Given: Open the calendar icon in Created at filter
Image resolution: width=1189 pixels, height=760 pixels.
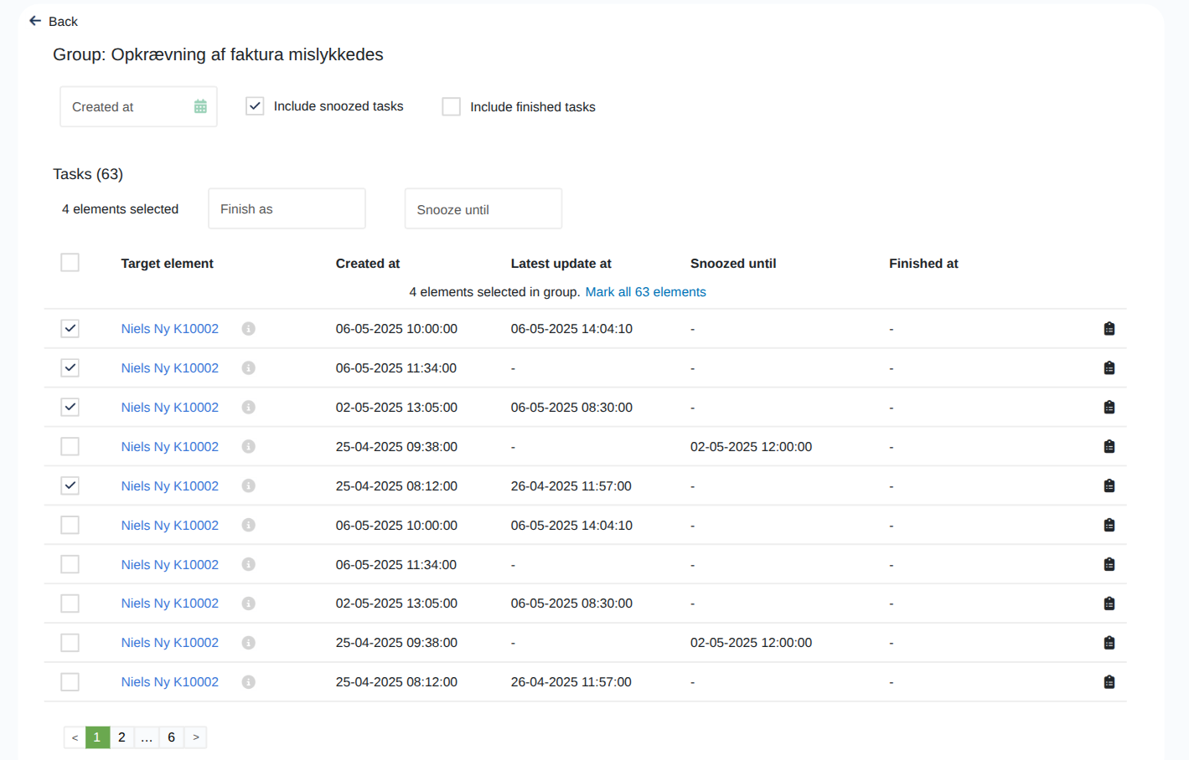Looking at the screenshot, I should [x=199, y=106].
